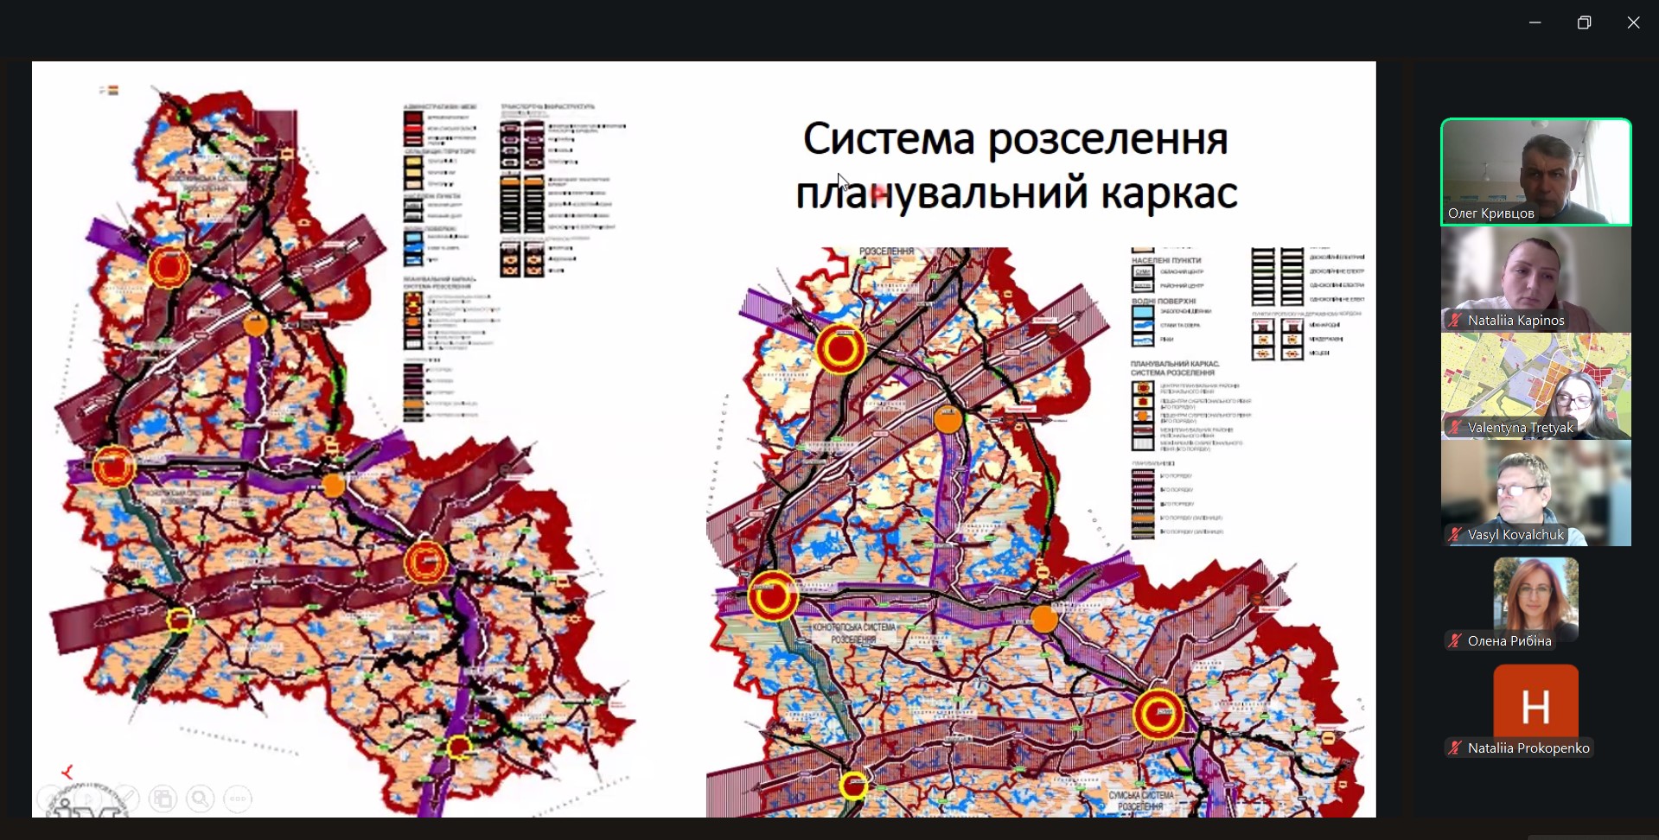Minimize the meeting window
This screenshot has width=1659, height=840.
[x=1535, y=23]
